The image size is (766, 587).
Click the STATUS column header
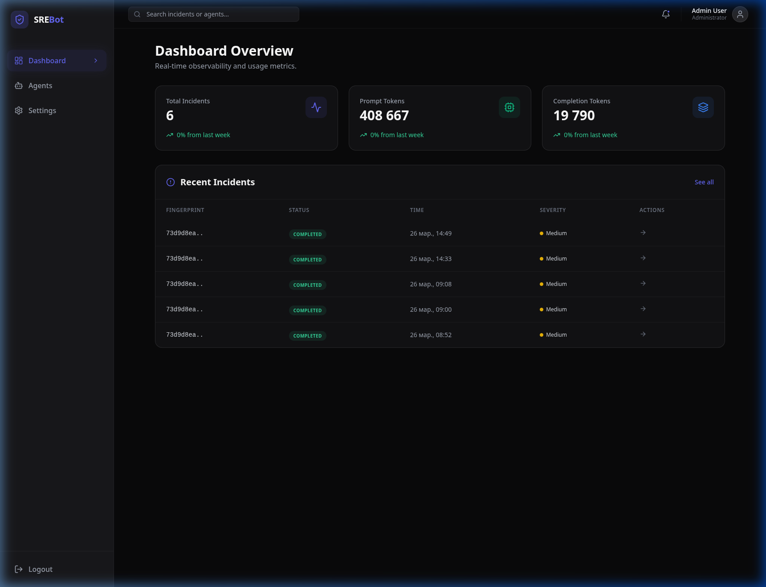[x=299, y=210]
